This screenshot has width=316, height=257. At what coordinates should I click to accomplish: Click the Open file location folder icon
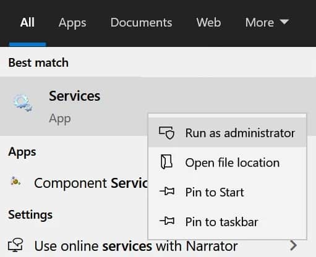coord(166,162)
